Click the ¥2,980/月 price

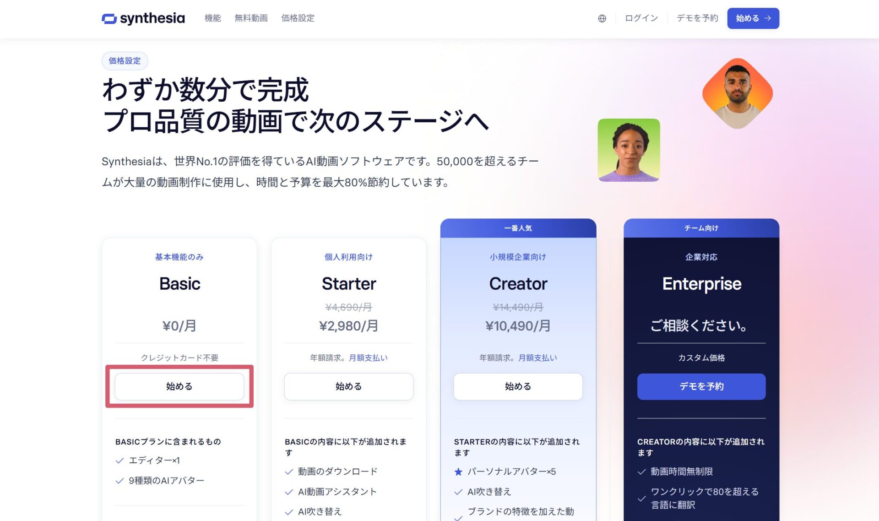(349, 326)
